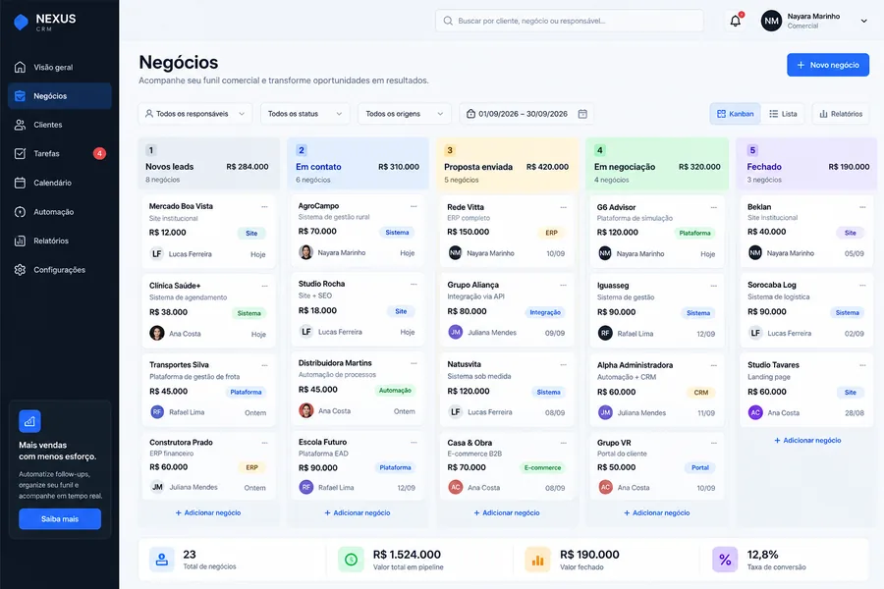This screenshot has width=884, height=589.
Task: Open the notifications bell
Action: pyautogui.click(x=736, y=21)
